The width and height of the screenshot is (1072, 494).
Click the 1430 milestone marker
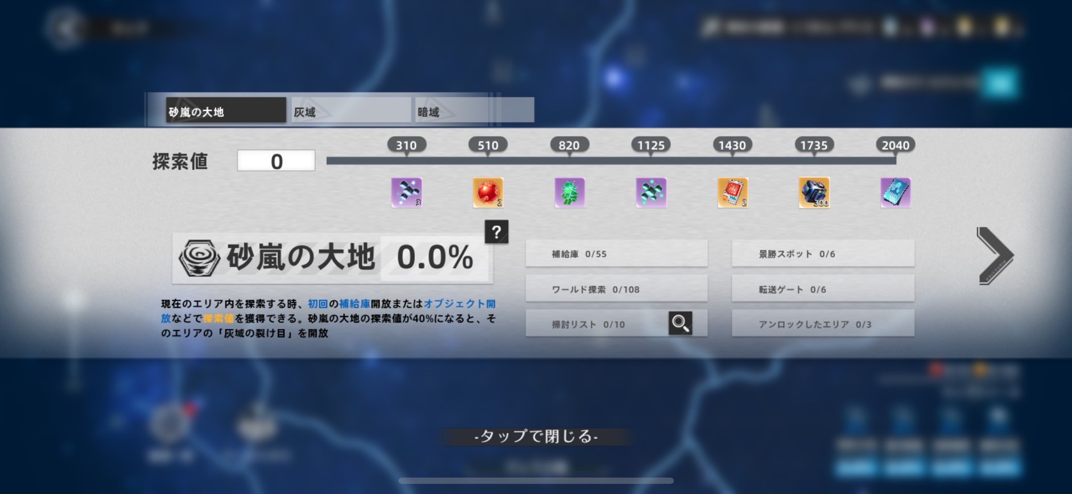732,145
